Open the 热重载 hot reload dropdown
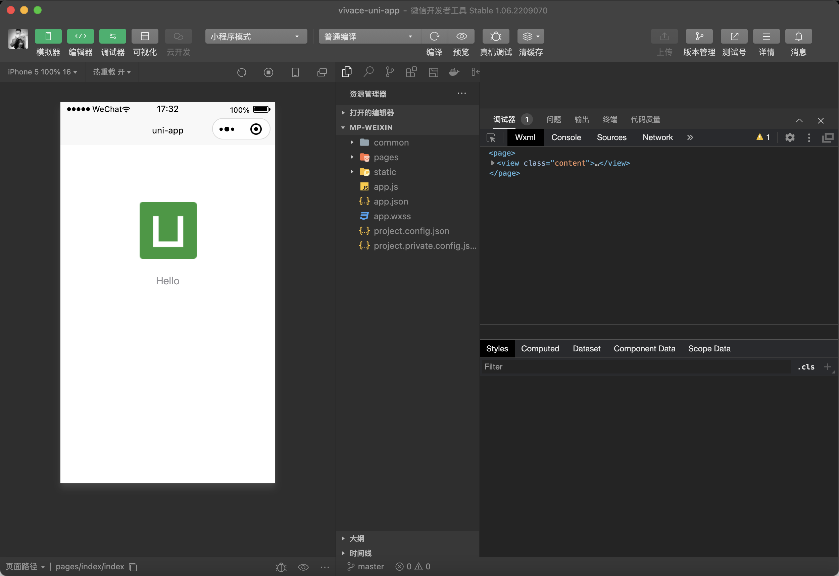Screen dimensions: 839x576 click(x=112, y=72)
